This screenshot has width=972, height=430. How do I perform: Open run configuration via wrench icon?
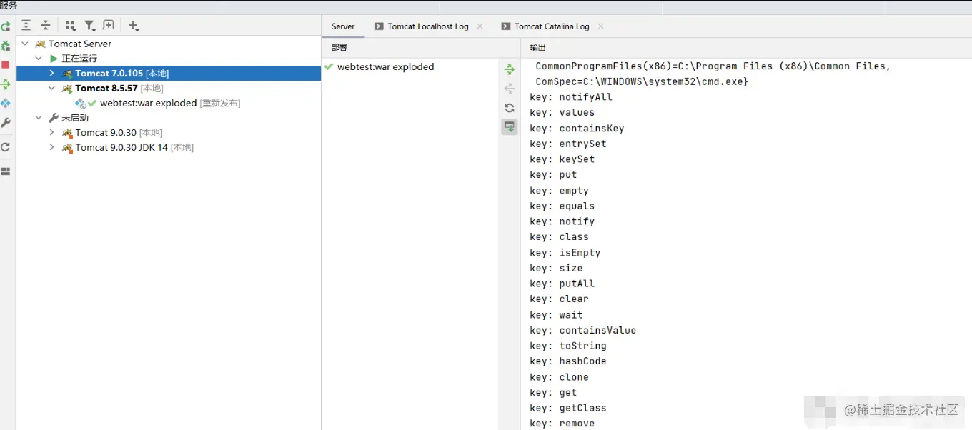click(6, 123)
